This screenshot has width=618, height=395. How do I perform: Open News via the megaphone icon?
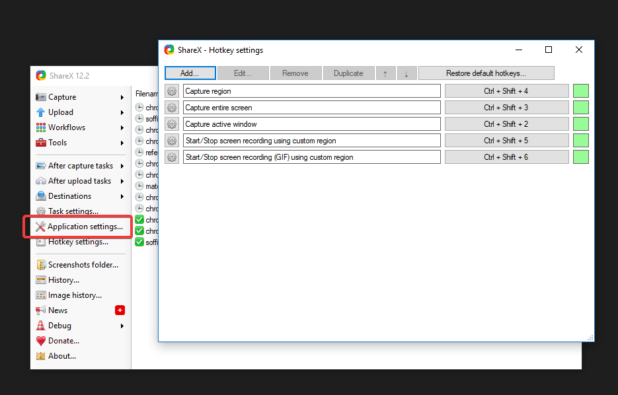[x=40, y=310]
